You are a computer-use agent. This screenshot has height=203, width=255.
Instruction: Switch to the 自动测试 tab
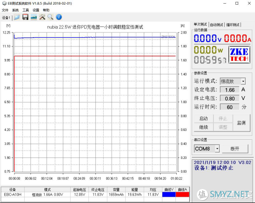216,25
